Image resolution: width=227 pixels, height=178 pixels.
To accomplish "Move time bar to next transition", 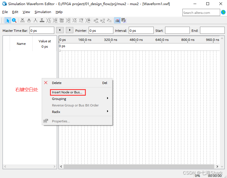I will [x=70, y=30].
